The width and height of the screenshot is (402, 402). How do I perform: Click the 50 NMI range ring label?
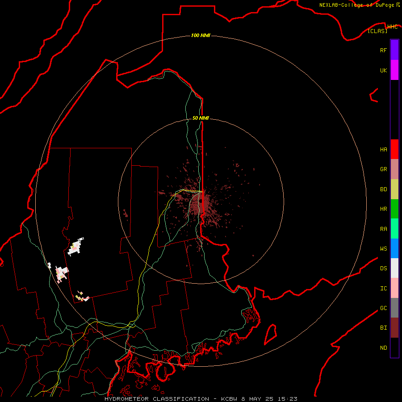[201, 118]
